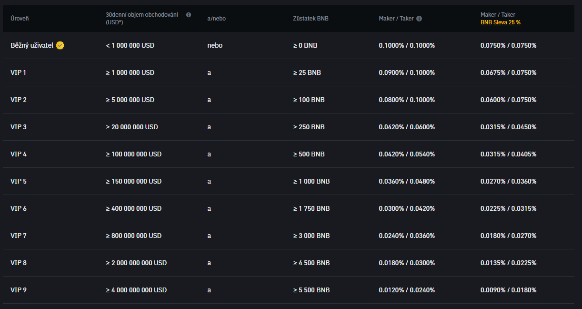Viewport: 582px width, 309px height.
Task: Select the VIP 1 level label
Action: (19, 72)
